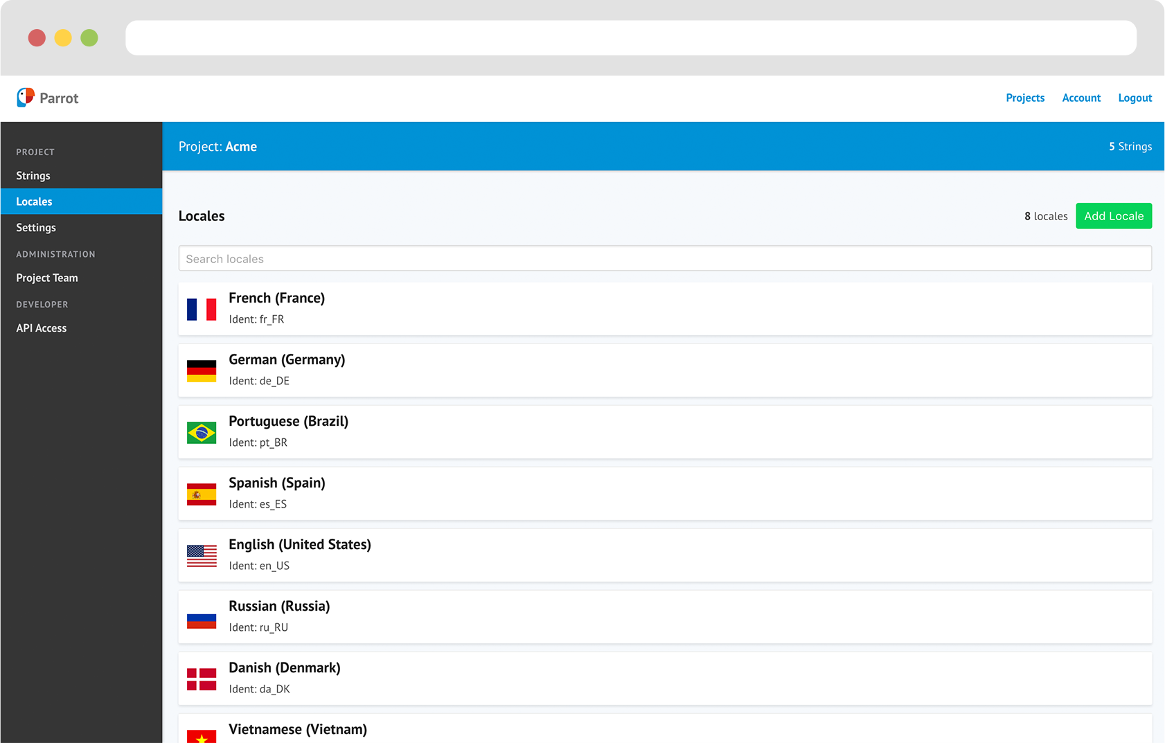Click Ident: da_DK text
Viewport: 1165px width, 743px height.
[x=259, y=689]
